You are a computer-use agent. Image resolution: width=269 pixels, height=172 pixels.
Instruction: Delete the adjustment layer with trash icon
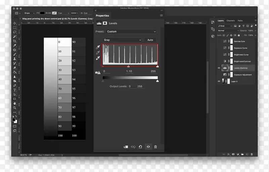coord(155,147)
